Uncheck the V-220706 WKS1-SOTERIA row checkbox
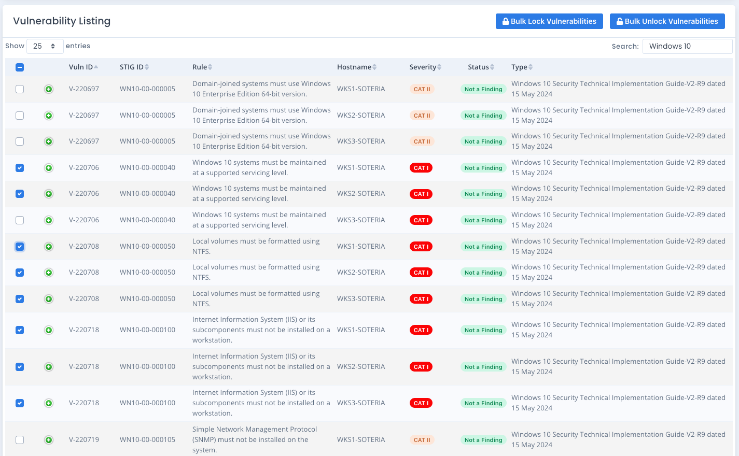 click(x=20, y=168)
